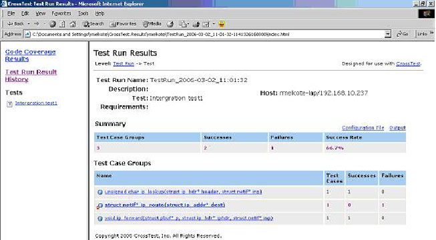The image size is (436, 240).
Task: Open the void ip_forward test group link
Action: pyautogui.click(x=189, y=218)
